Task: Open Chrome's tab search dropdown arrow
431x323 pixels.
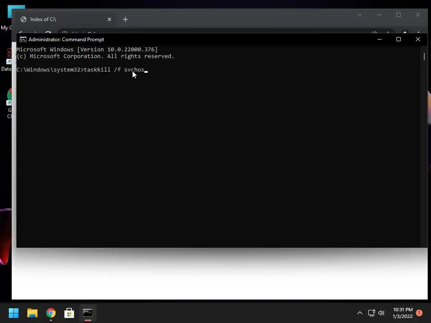Action: coord(360,15)
